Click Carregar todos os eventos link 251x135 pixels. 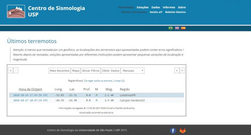pos(98,81)
